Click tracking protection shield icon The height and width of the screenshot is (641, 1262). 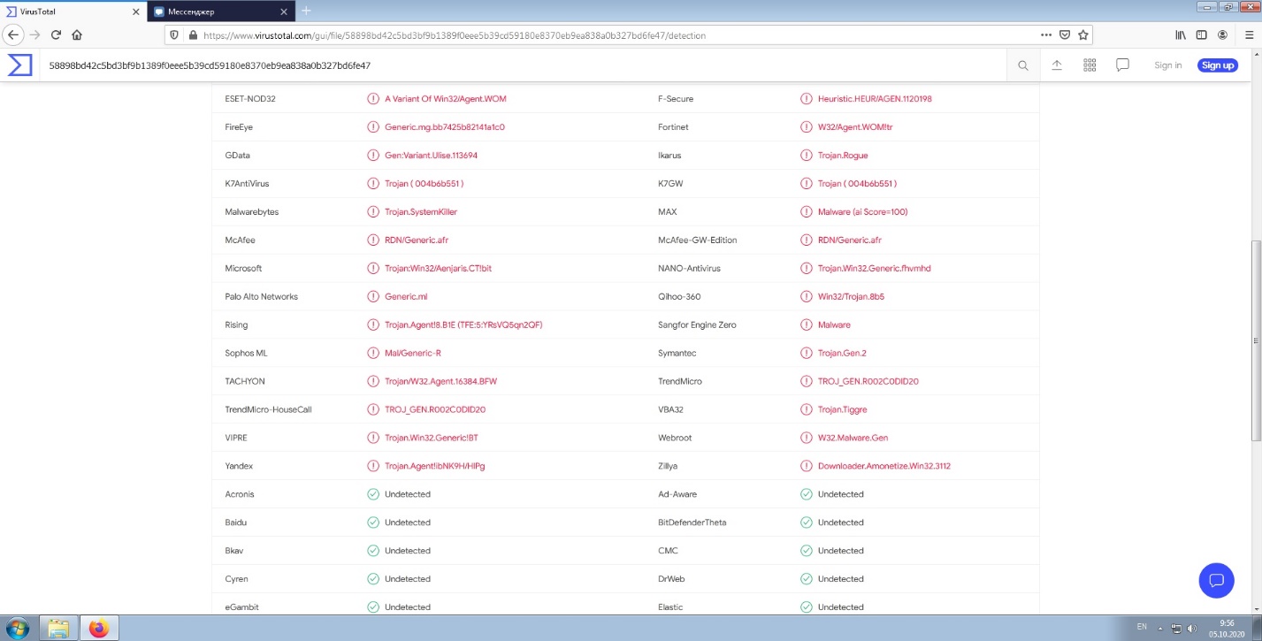click(x=175, y=35)
